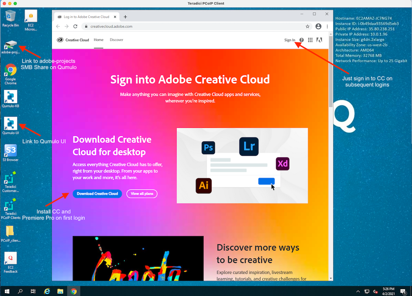The width and height of the screenshot is (412, 296).
Task: Open the Teradici Customer desktop shortcut
Action: [x=10, y=182]
